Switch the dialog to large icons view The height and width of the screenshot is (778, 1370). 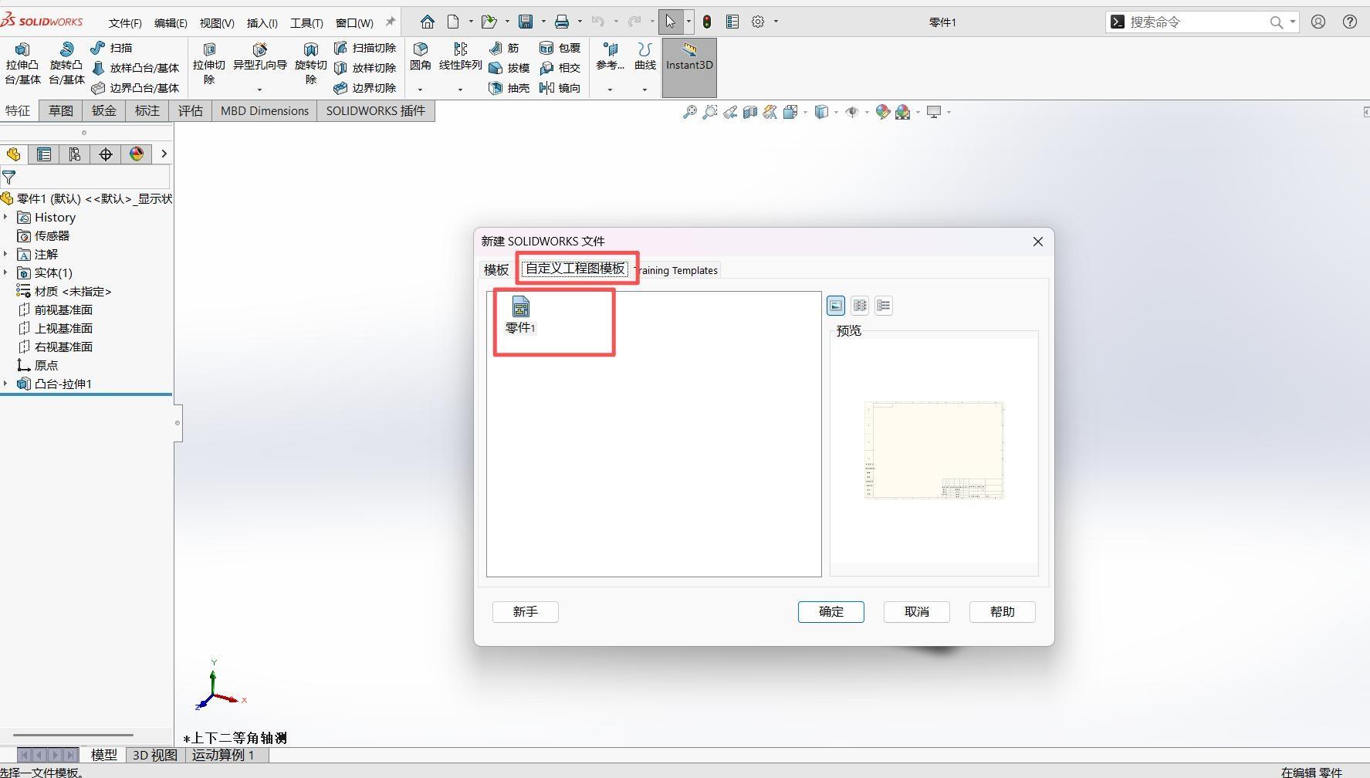pos(836,306)
